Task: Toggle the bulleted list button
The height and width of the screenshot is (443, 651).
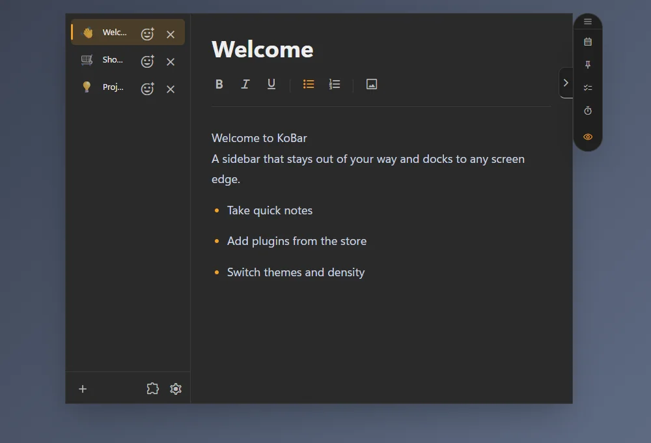Action: tap(309, 84)
